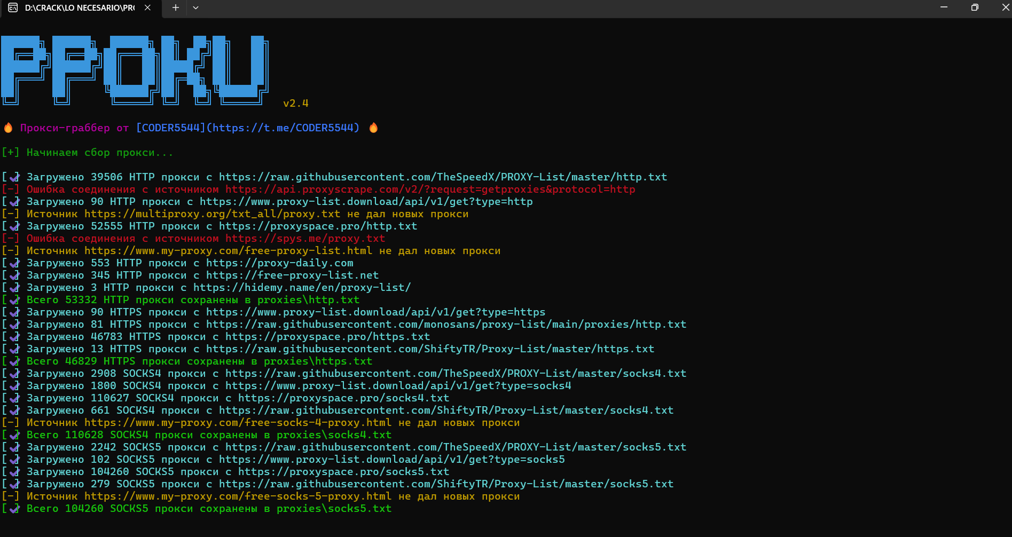
Task: Click the fire emoji after the t.me link
Action: point(373,128)
